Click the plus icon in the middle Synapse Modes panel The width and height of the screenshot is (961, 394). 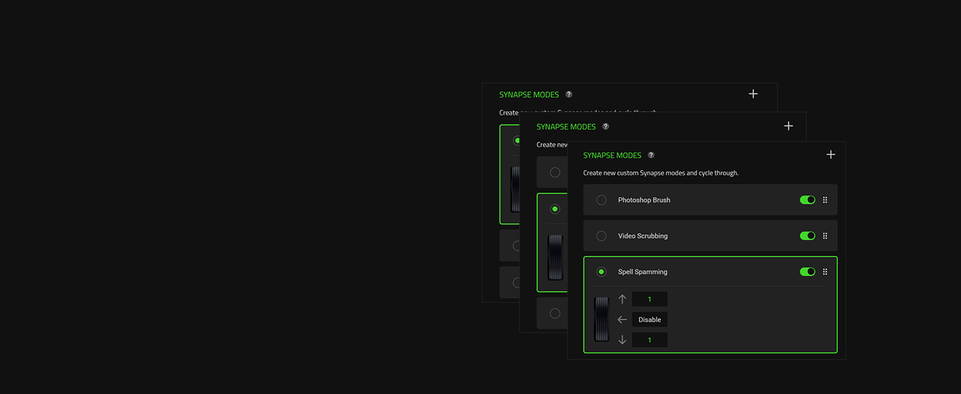click(788, 126)
